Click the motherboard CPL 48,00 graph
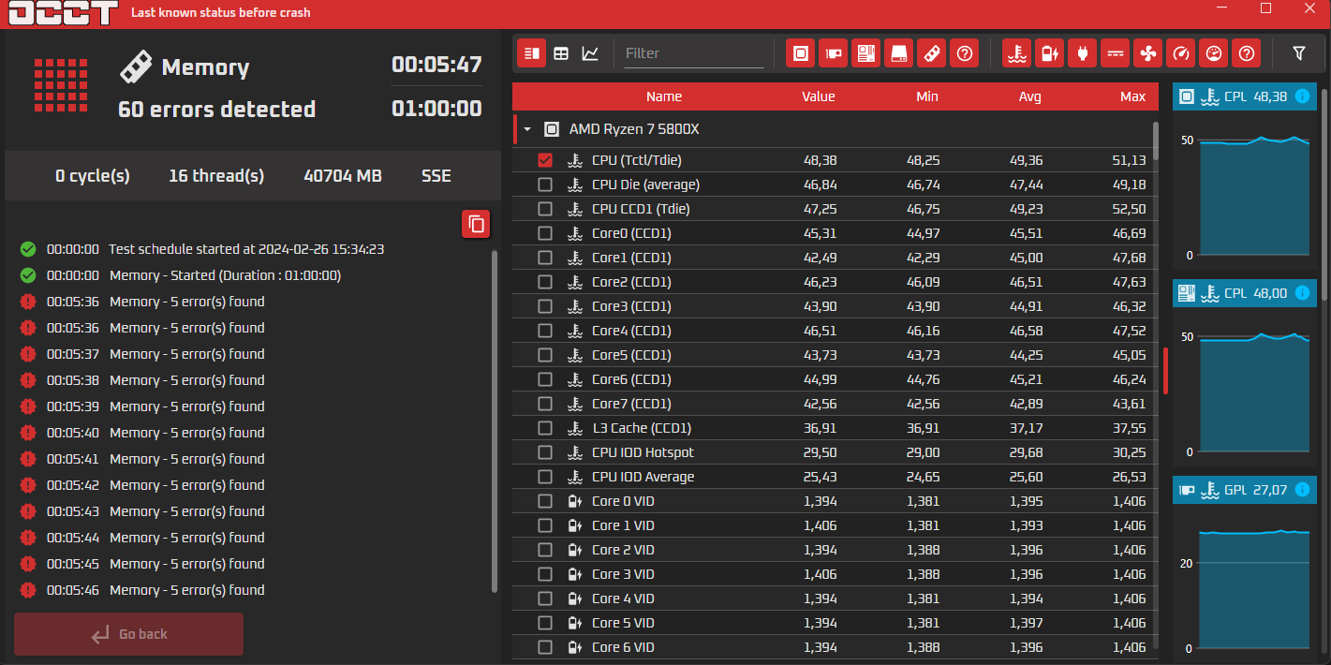The height and width of the screenshot is (665, 1331). (1245, 389)
